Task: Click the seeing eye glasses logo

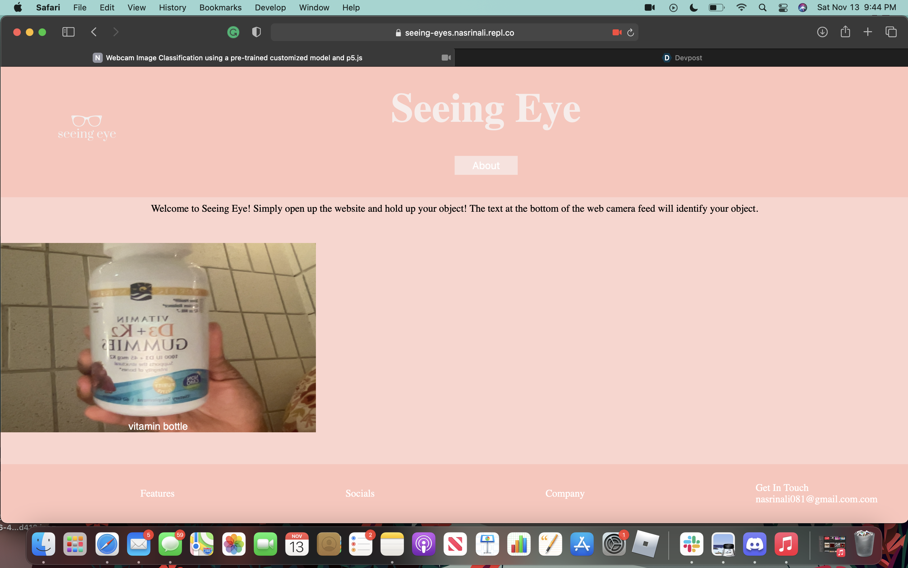Action: tap(87, 127)
